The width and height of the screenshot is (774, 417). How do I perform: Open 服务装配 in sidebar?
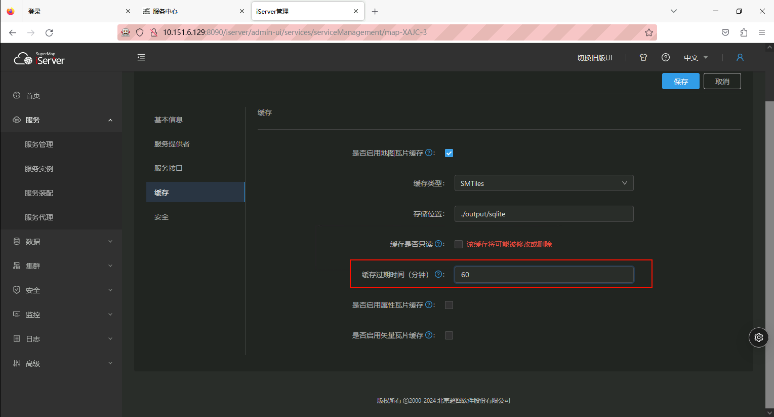point(39,193)
